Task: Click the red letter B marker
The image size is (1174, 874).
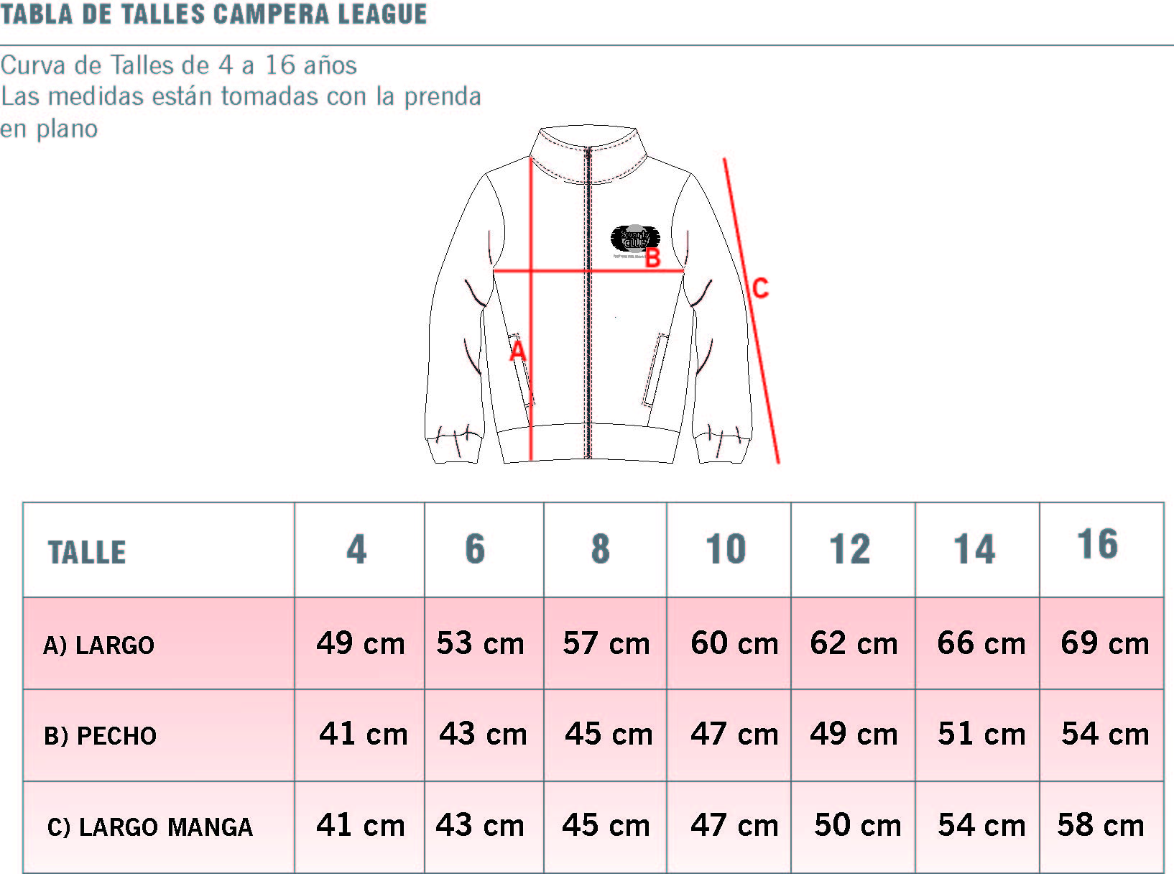Action: point(652,258)
